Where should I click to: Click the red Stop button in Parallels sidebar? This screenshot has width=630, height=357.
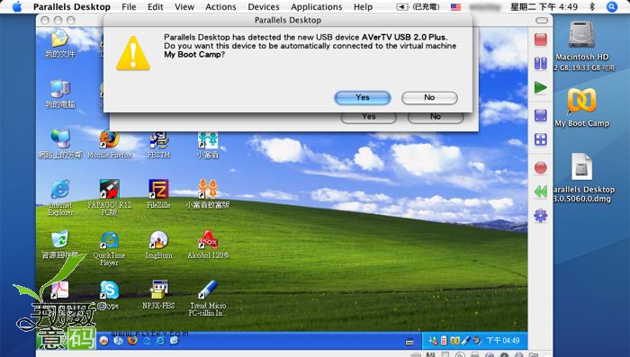click(x=541, y=40)
